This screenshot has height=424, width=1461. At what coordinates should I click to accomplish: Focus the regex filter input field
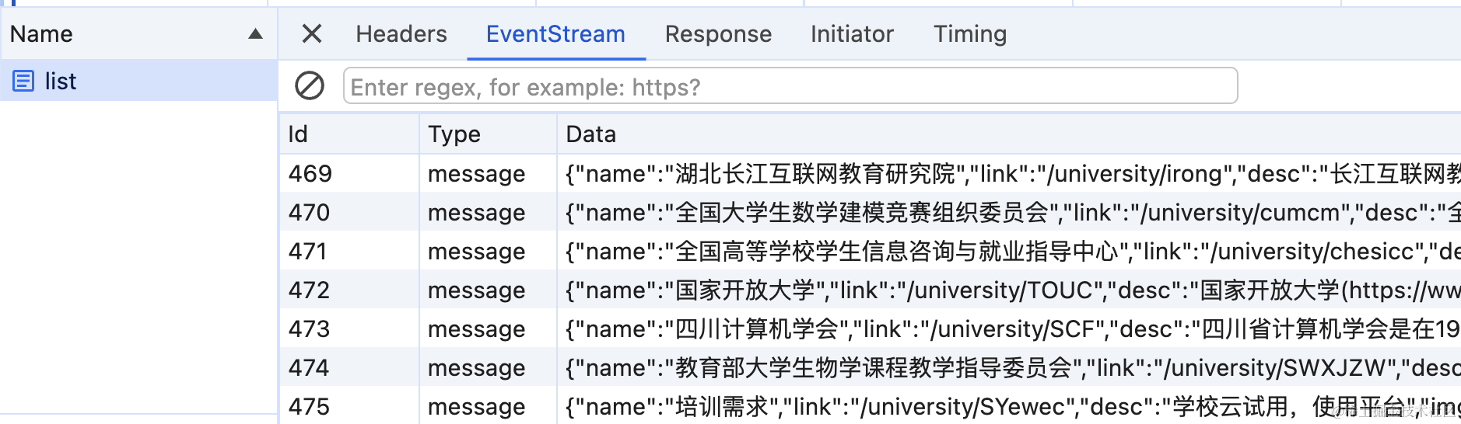[790, 86]
